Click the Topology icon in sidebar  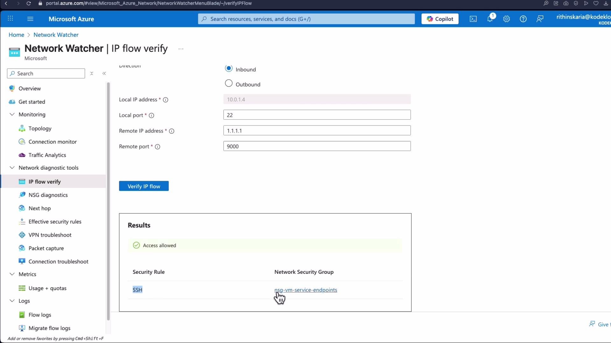point(22,128)
